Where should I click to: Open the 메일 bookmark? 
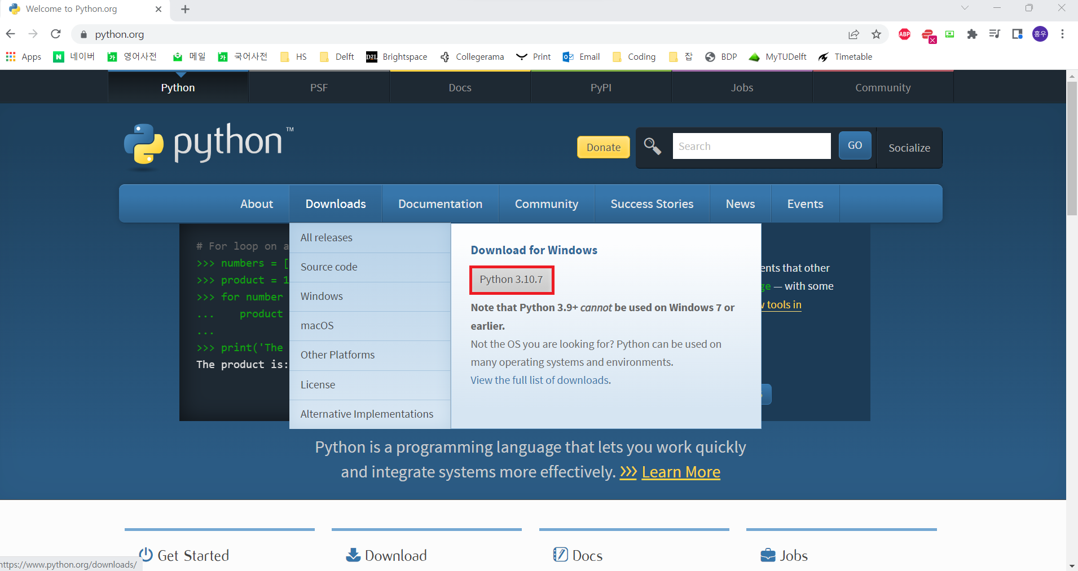click(x=189, y=57)
